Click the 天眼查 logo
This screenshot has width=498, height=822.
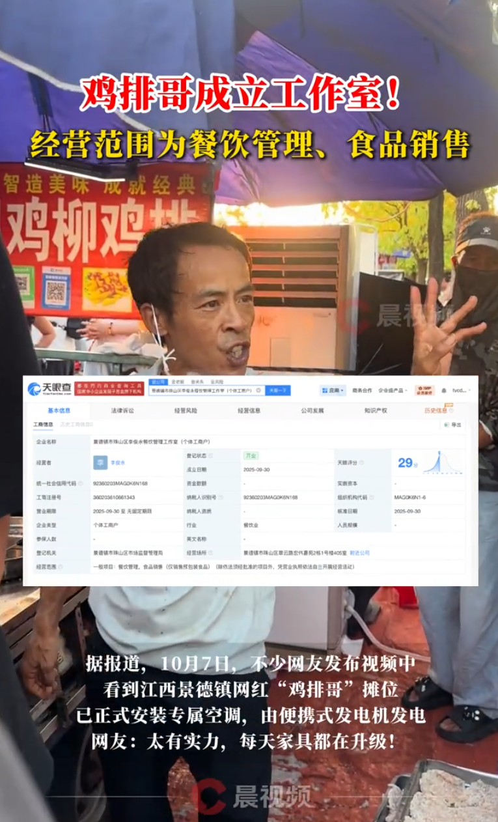click(48, 390)
